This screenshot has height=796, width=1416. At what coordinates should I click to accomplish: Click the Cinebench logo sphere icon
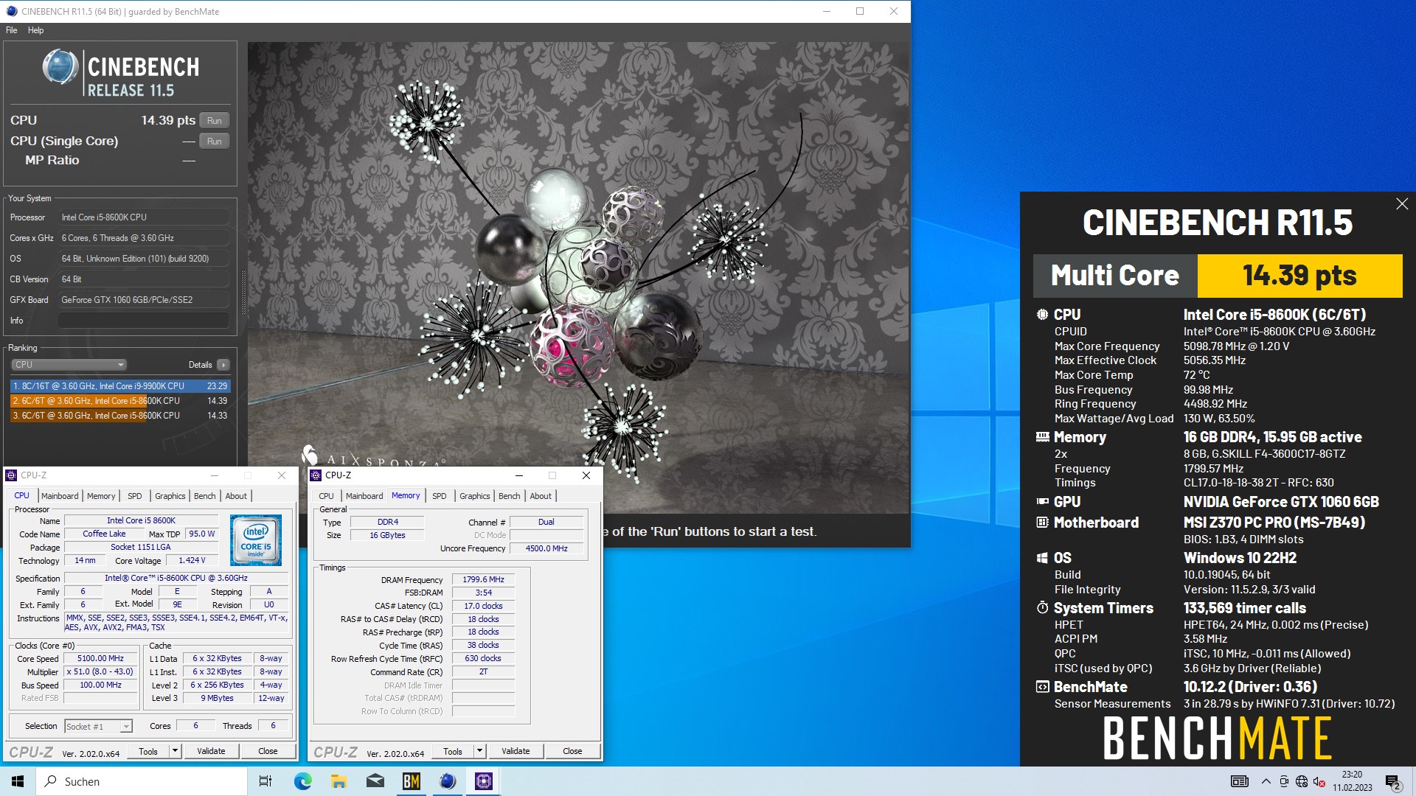(60, 67)
